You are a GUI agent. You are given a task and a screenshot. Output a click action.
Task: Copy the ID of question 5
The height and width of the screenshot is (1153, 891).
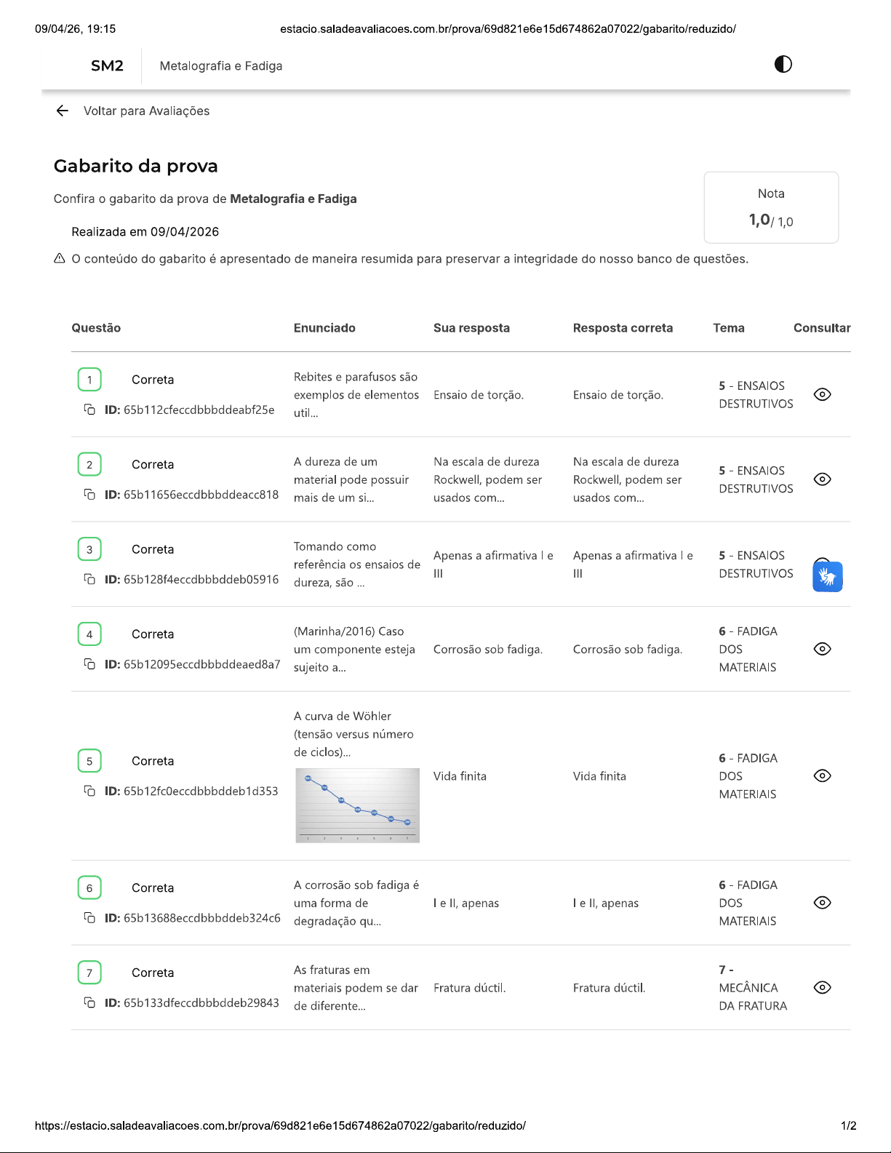point(89,791)
